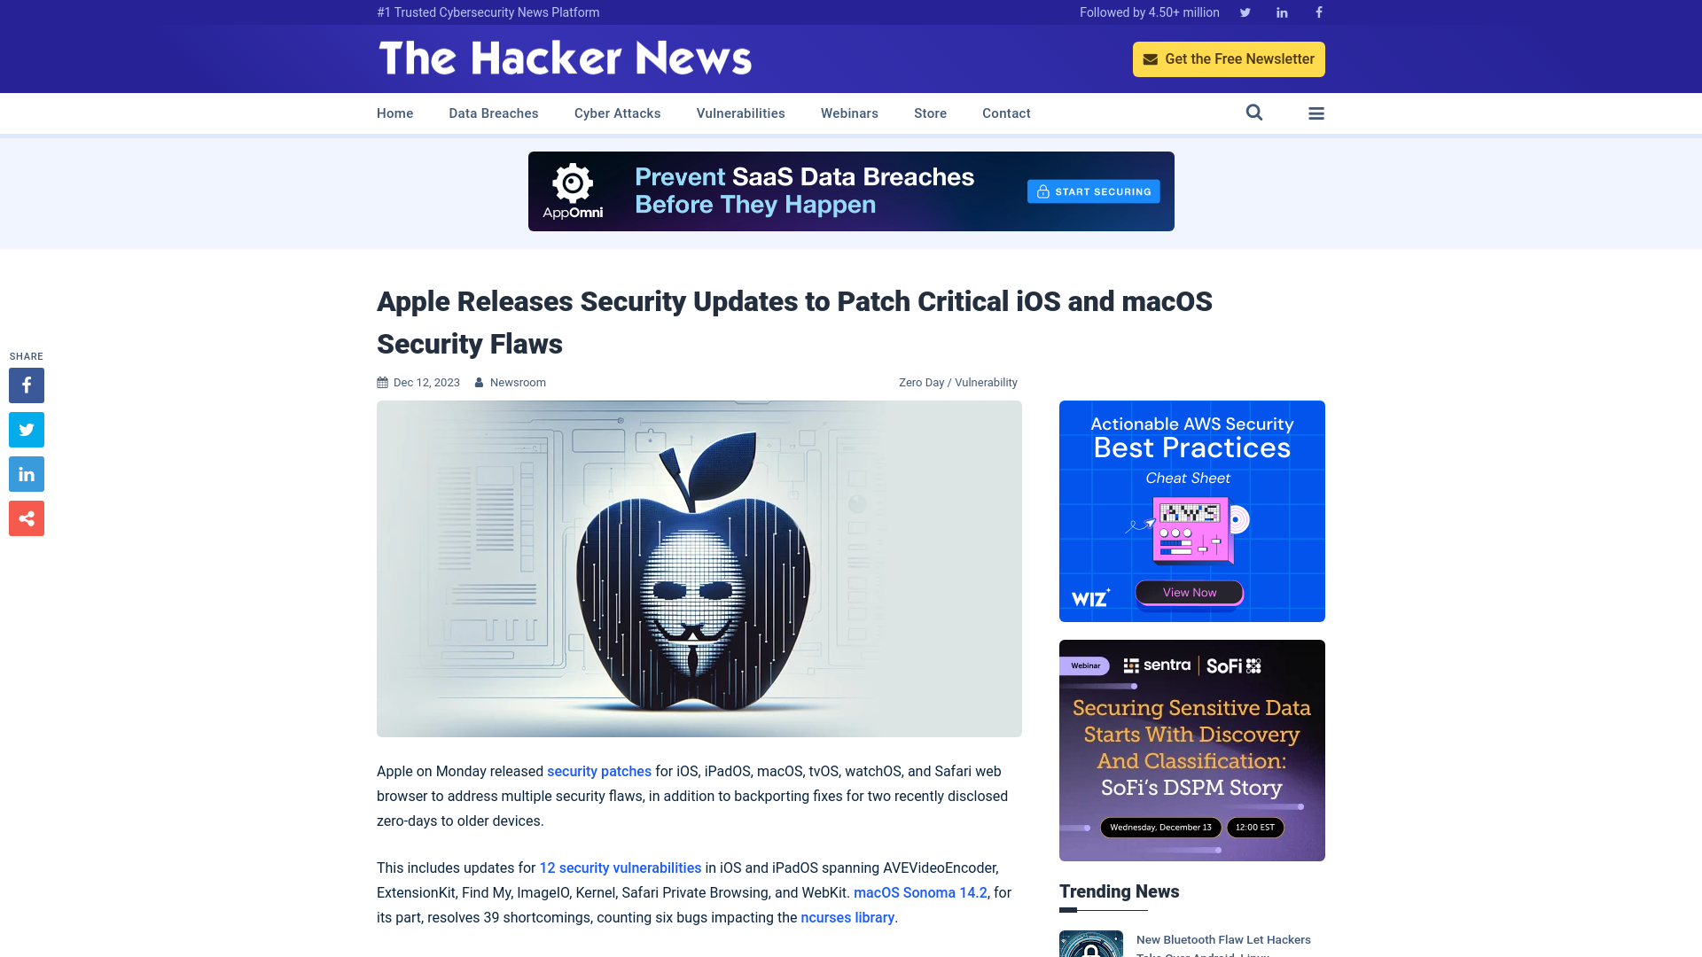Click the search magnifier icon

(x=1253, y=113)
